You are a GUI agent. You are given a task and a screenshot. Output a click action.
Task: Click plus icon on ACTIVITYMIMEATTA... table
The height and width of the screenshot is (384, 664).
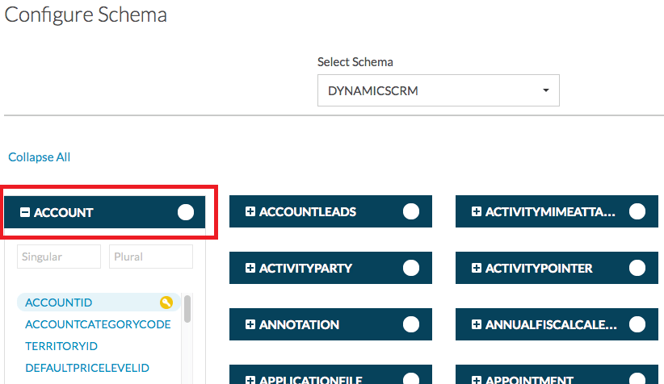(477, 212)
